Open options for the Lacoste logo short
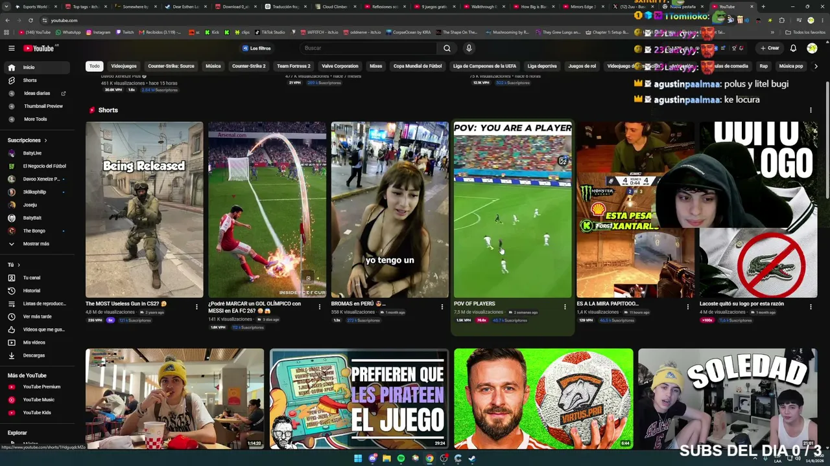 811,307
